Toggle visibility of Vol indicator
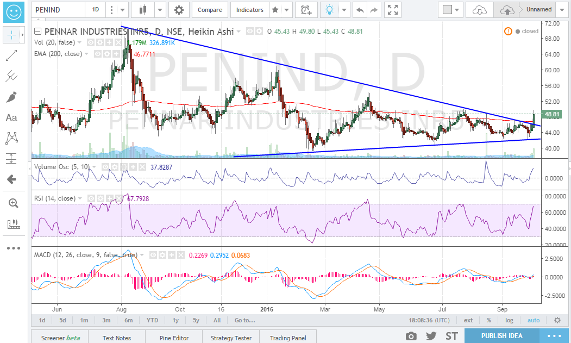Viewport: 571px width, 343px height. [x=91, y=42]
